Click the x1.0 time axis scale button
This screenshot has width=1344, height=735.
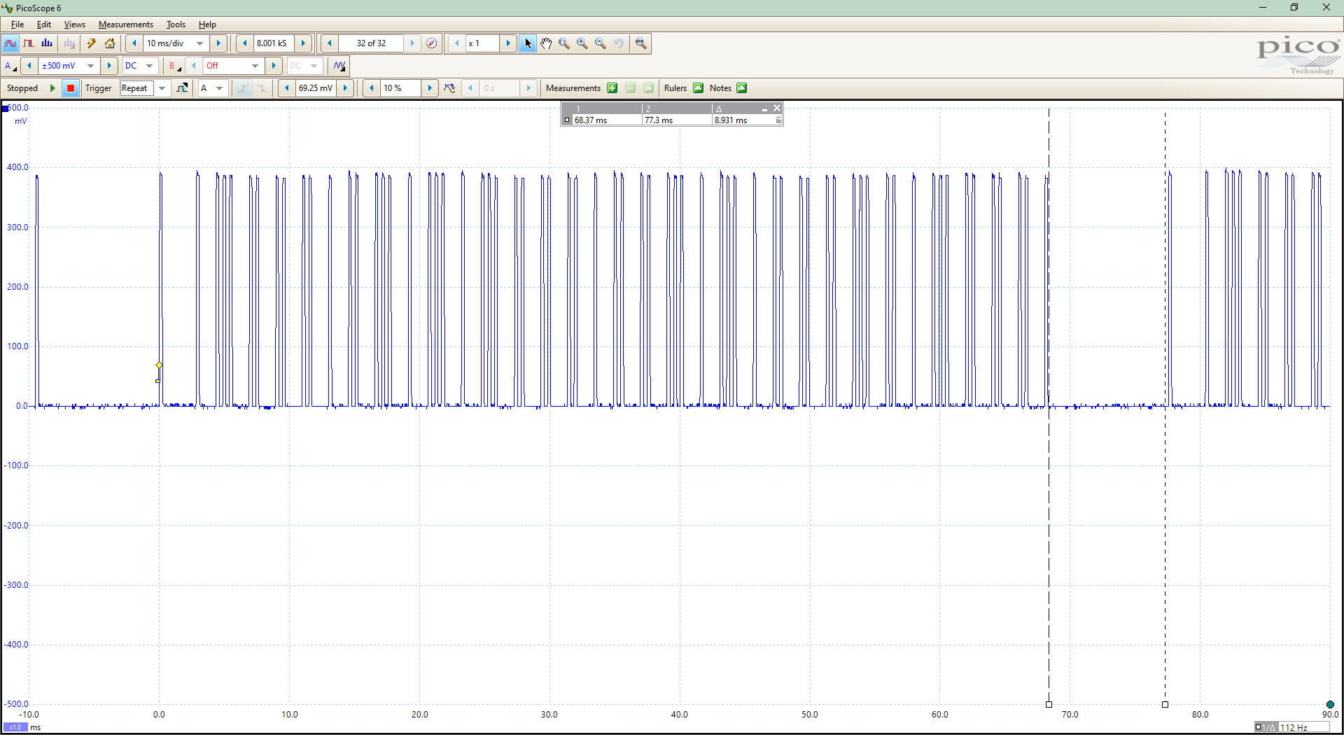tap(15, 727)
